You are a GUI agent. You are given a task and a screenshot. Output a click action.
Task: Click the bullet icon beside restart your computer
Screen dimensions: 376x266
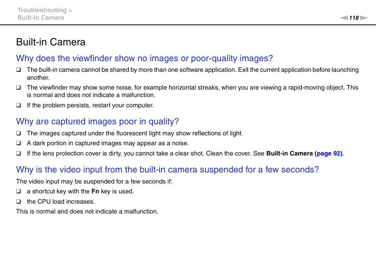[18, 105]
